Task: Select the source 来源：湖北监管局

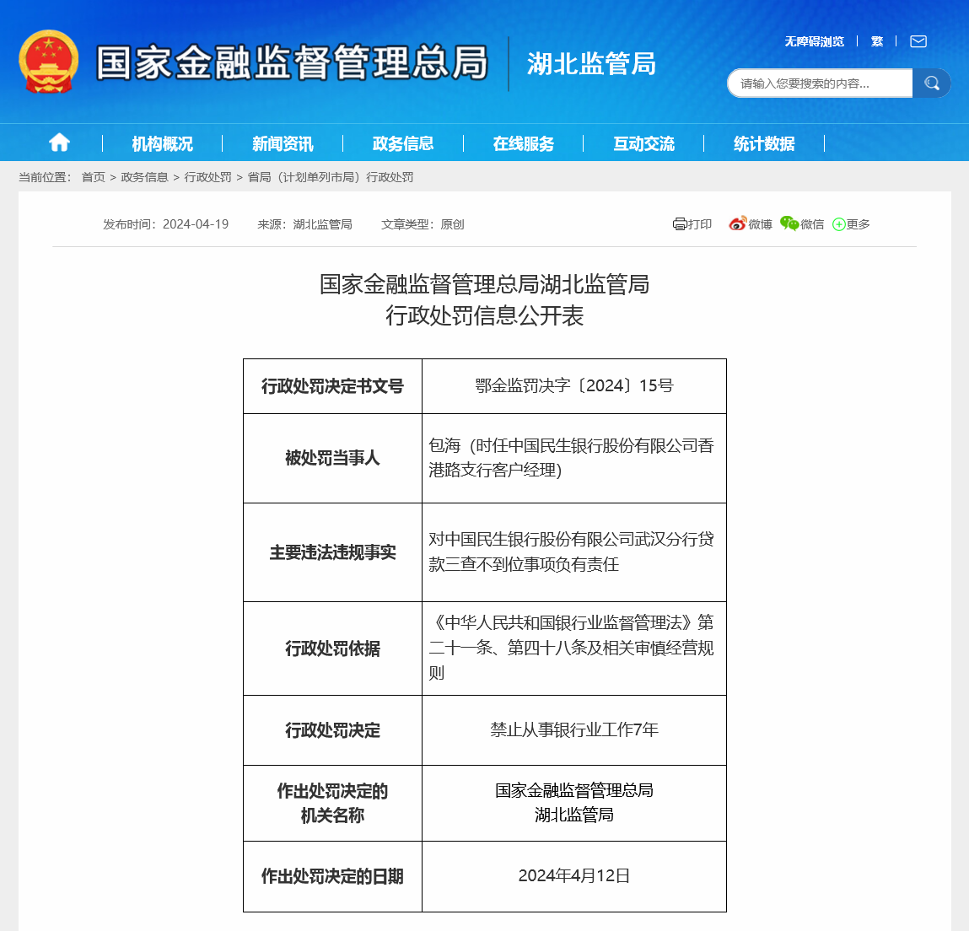Action: 304,224
